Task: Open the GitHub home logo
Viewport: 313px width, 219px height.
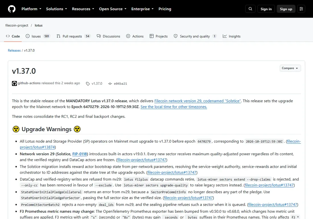Action: [12, 9]
